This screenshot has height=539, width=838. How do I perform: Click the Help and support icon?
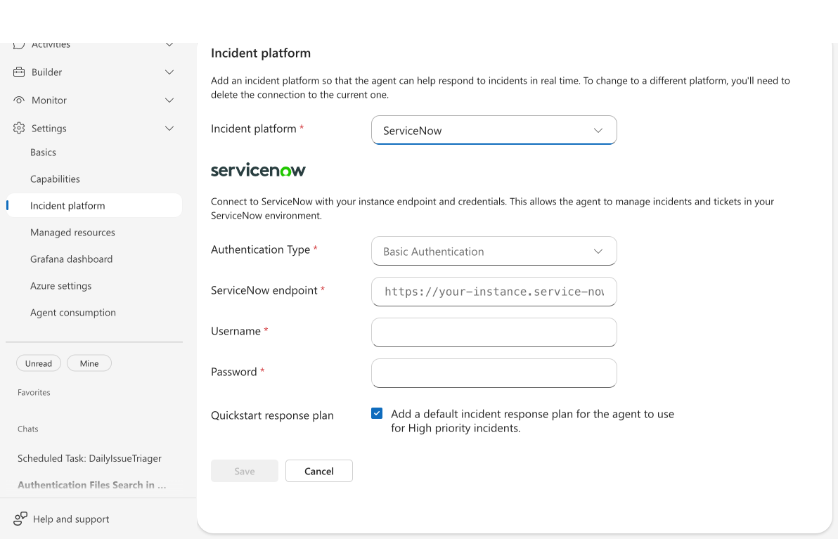coord(20,519)
